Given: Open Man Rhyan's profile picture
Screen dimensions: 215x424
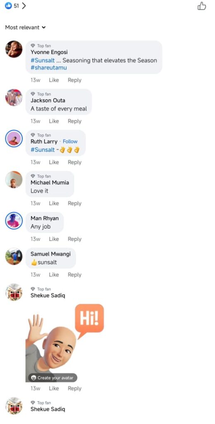Looking at the screenshot, I should click(x=14, y=221).
